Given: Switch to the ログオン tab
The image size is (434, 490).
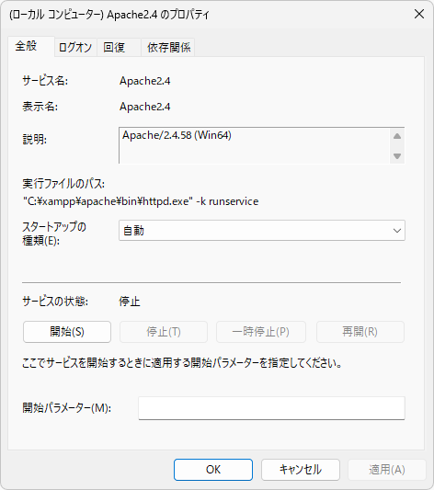Looking at the screenshot, I should 75,48.
